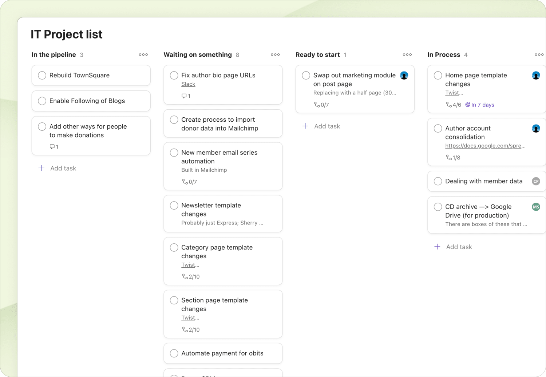Click comment icon on Add other ways task
The height and width of the screenshot is (377, 546).
click(x=52, y=147)
